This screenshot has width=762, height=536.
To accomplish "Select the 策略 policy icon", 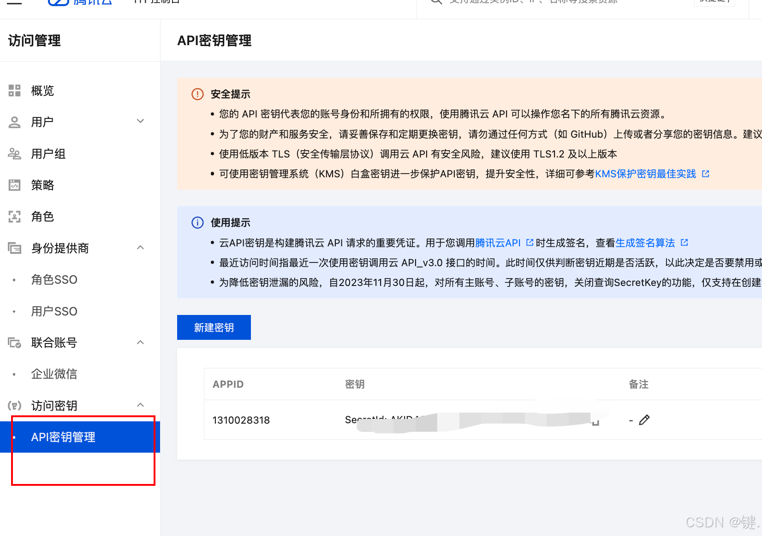I will (x=14, y=185).
